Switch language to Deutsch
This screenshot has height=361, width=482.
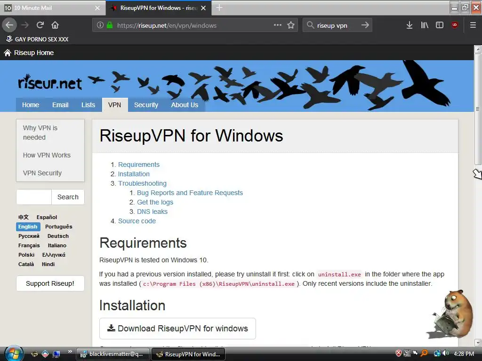point(58,236)
